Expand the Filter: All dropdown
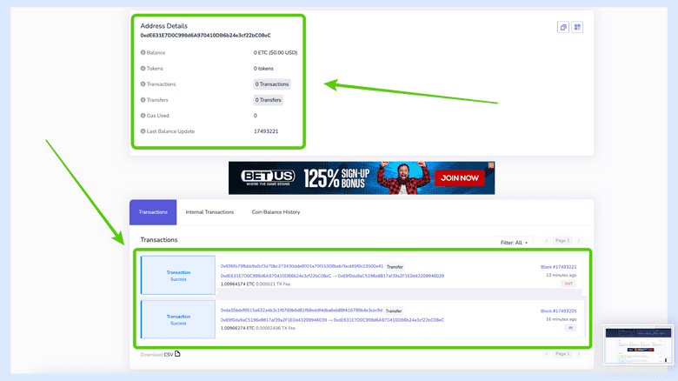Screen dimensions: 678x381 (x=513, y=243)
